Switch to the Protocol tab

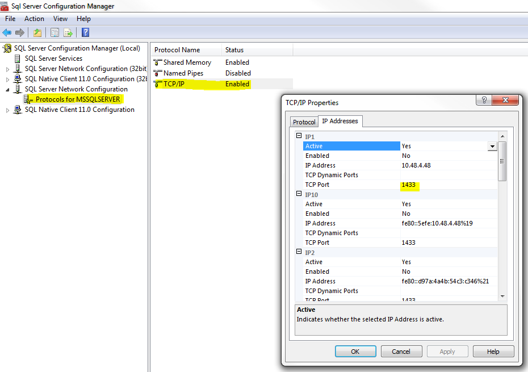tap(304, 122)
